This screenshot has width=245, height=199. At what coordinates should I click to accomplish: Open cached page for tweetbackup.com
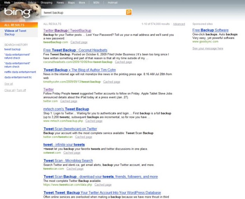point(79,42)
